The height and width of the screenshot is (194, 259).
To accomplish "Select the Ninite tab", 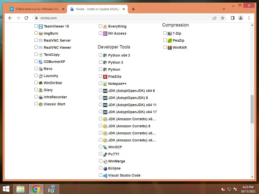I will click(x=97, y=9).
